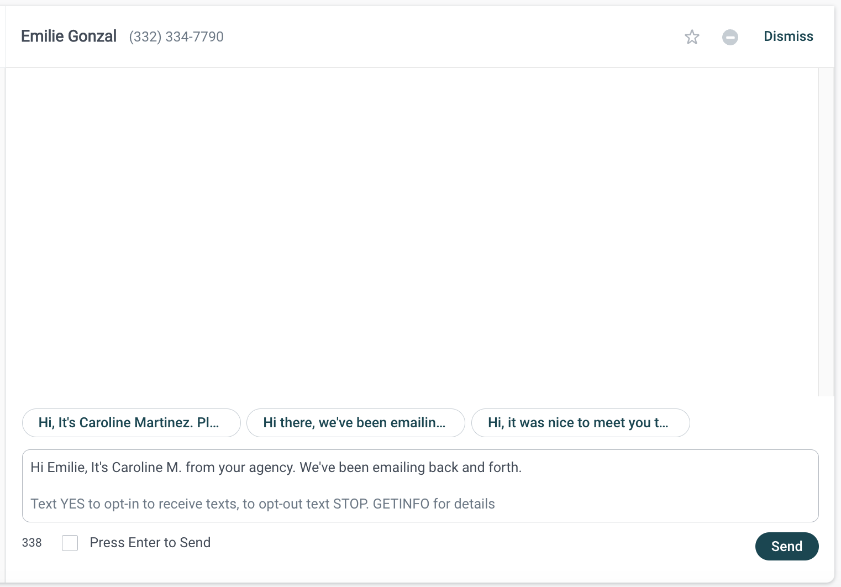Focus the message text box
The height and width of the screenshot is (587, 841).
[420, 486]
